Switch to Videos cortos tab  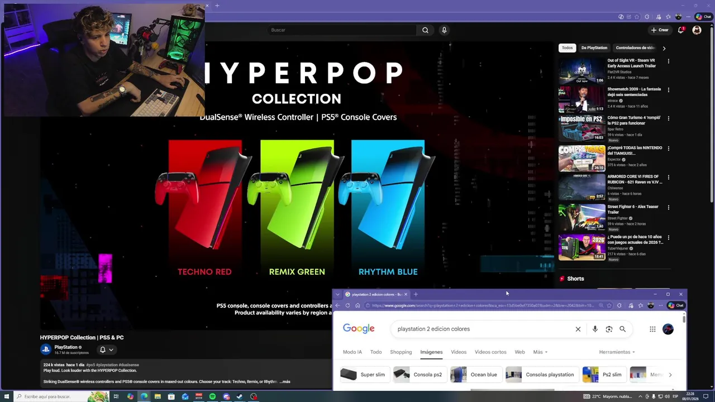(490, 352)
